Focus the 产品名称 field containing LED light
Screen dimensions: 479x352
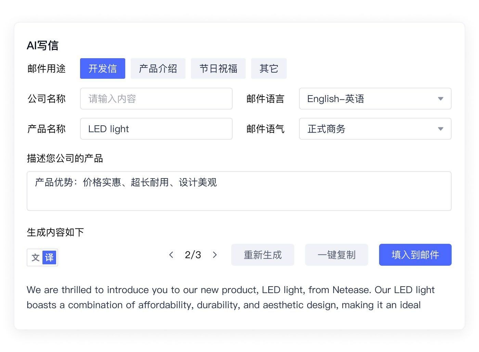[156, 129]
